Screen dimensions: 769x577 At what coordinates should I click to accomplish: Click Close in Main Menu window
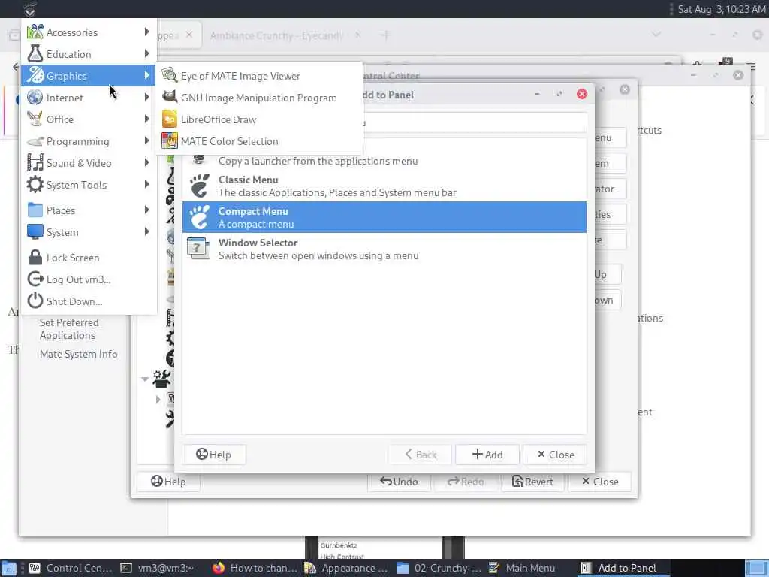(x=600, y=482)
